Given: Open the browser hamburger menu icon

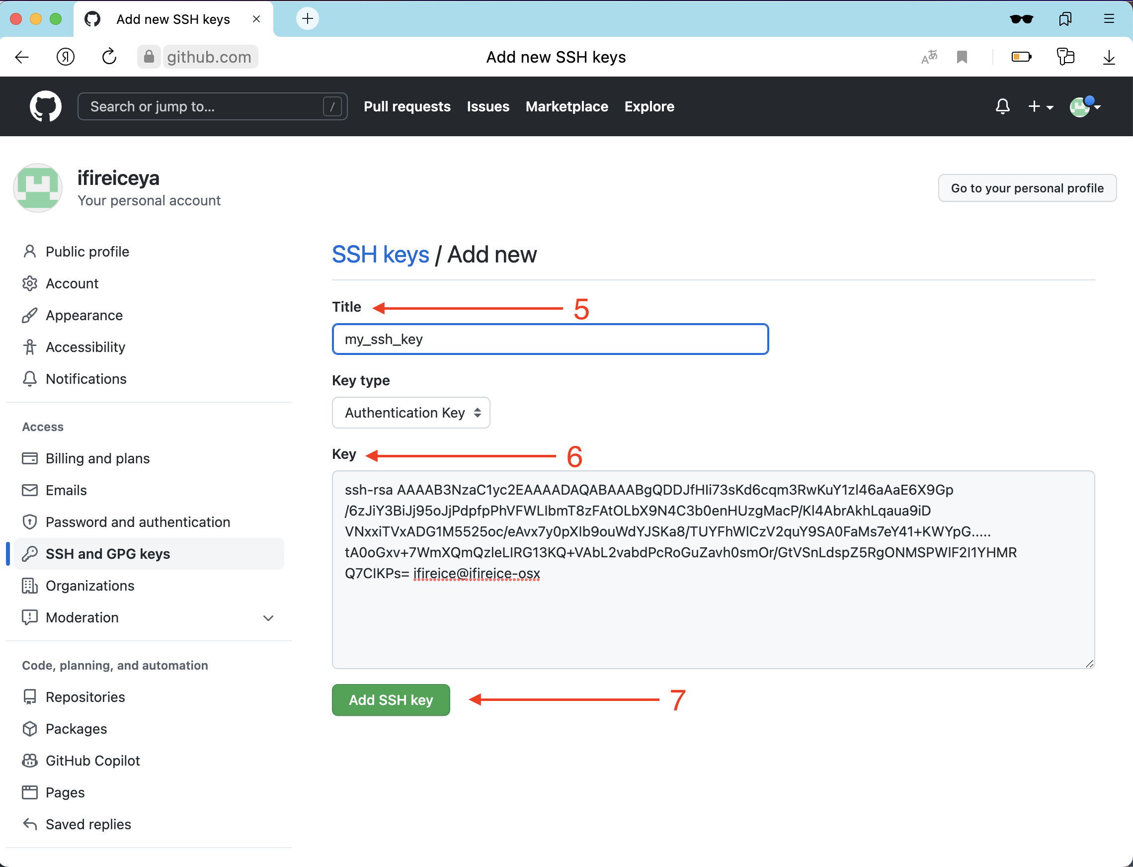Looking at the screenshot, I should [1109, 19].
